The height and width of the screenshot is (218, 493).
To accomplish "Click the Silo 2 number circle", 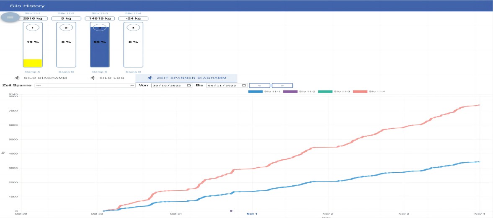I will point(66,28).
